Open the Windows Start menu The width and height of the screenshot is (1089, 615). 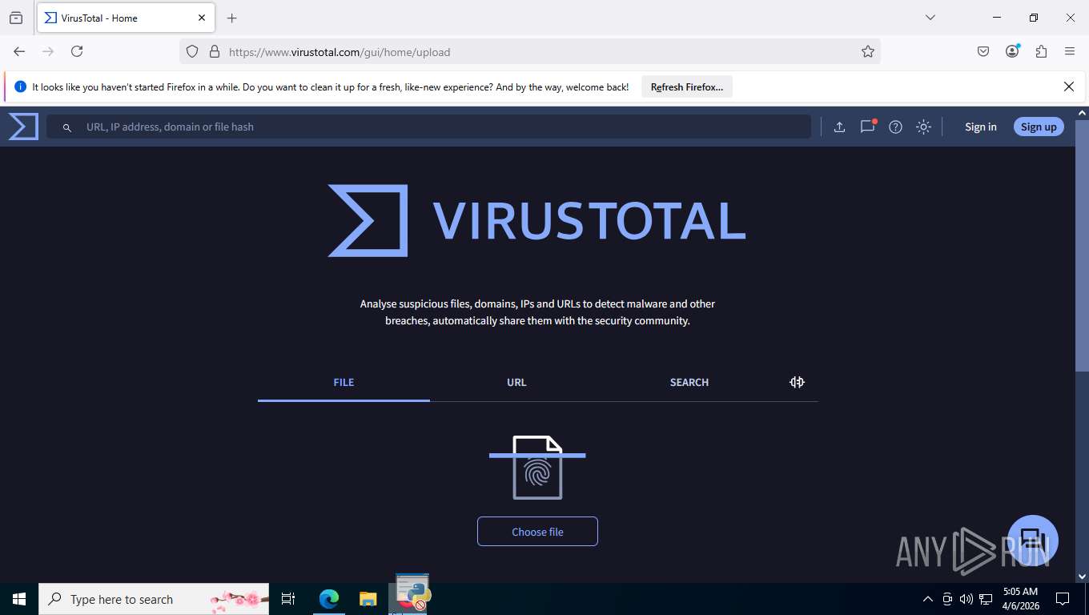[x=19, y=599]
